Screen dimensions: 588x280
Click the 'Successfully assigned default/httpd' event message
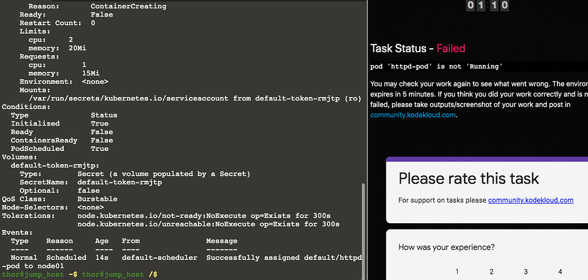[x=284, y=258]
